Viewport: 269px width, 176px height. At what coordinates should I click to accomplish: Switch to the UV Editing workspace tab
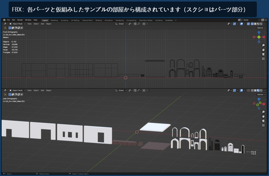pos(75,20)
